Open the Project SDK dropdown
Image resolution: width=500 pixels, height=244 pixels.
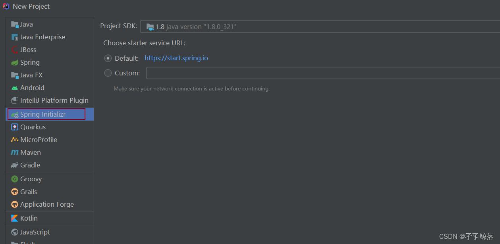(320, 27)
